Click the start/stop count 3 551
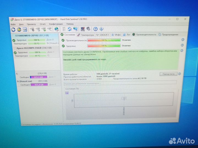This screenshot has height=148, width=198. click(x=99, y=79)
